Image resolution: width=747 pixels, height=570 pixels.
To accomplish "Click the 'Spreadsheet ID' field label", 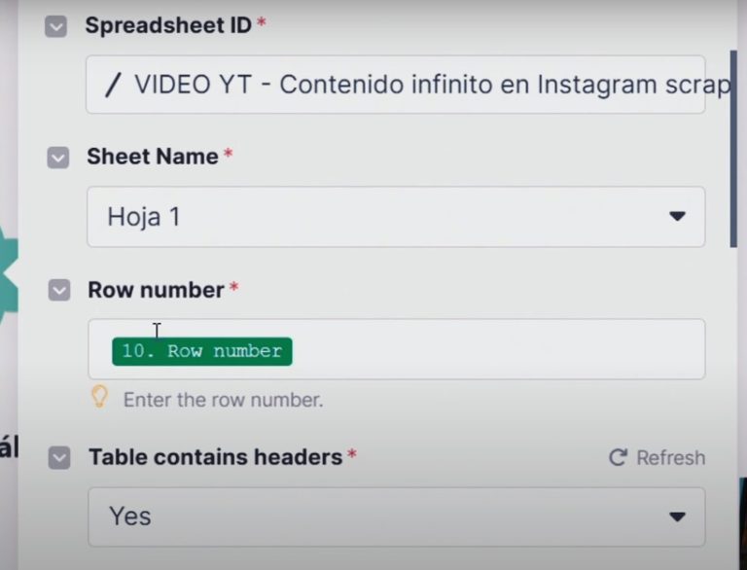I will tap(168, 26).
